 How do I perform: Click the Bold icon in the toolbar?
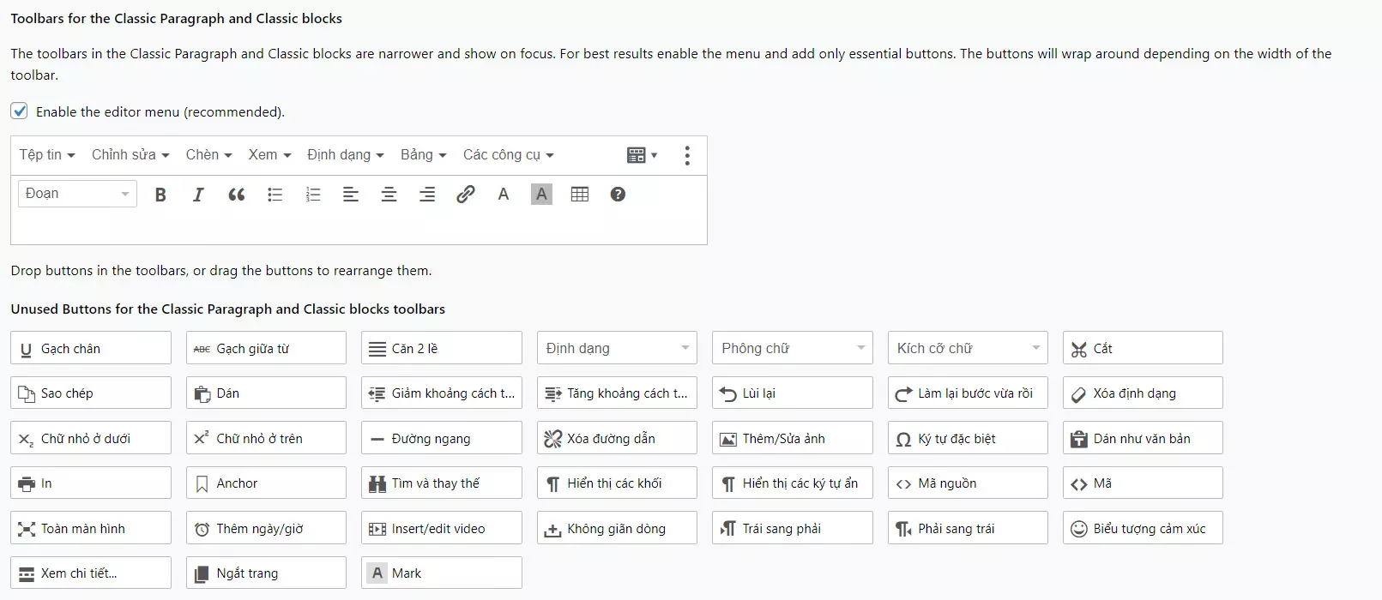click(160, 195)
